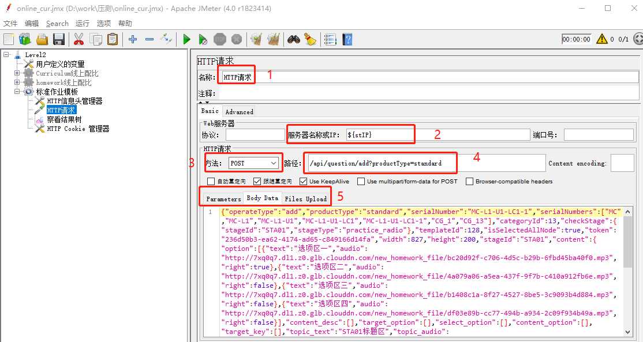Enable Browser-compatible headers checkbox

pyautogui.click(x=469, y=181)
